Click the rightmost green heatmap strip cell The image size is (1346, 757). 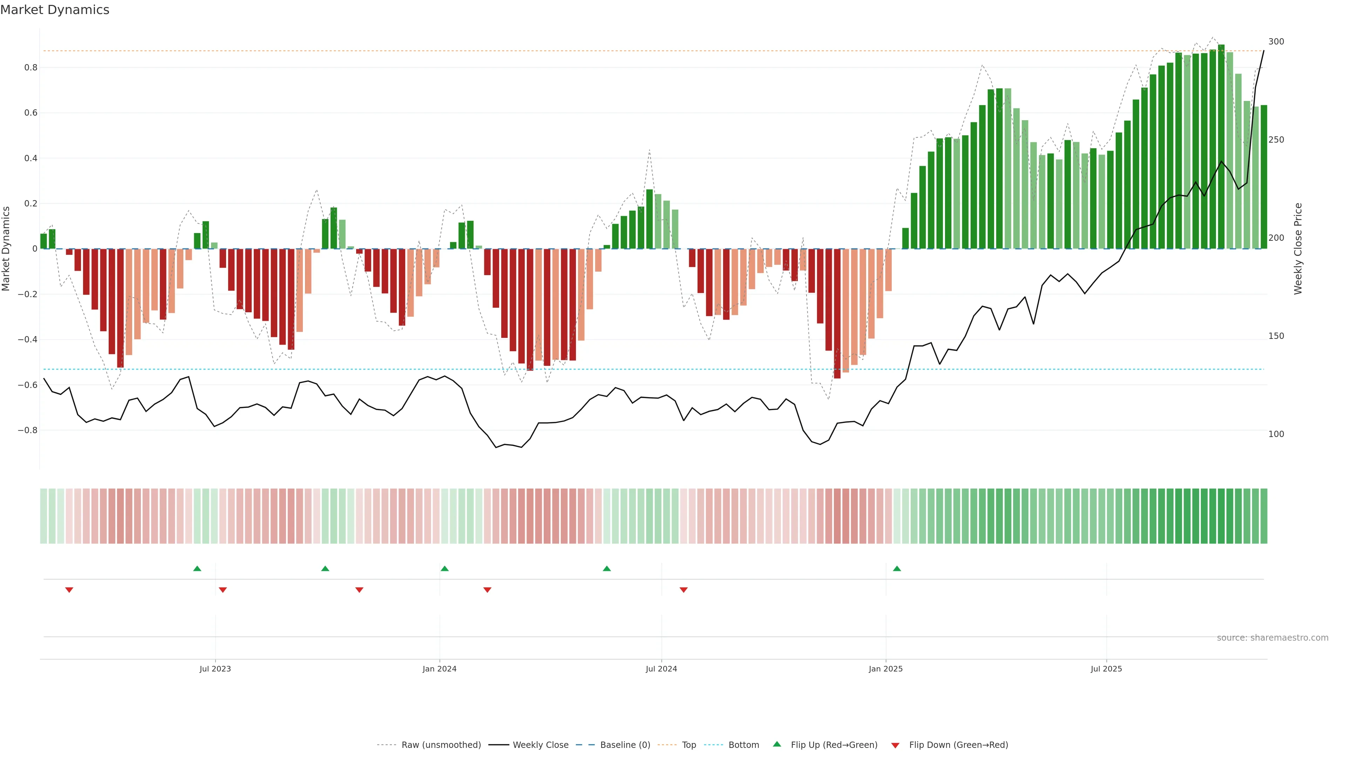[x=1263, y=516]
